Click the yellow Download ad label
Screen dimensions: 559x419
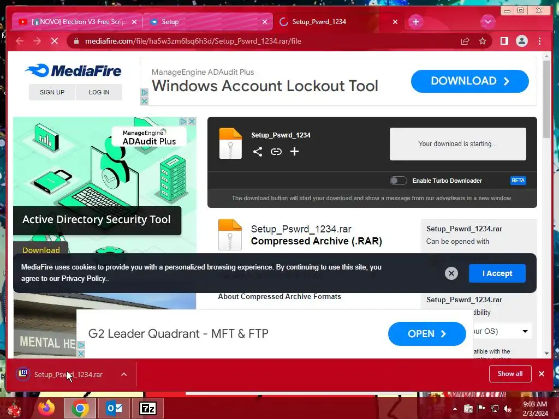click(41, 250)
